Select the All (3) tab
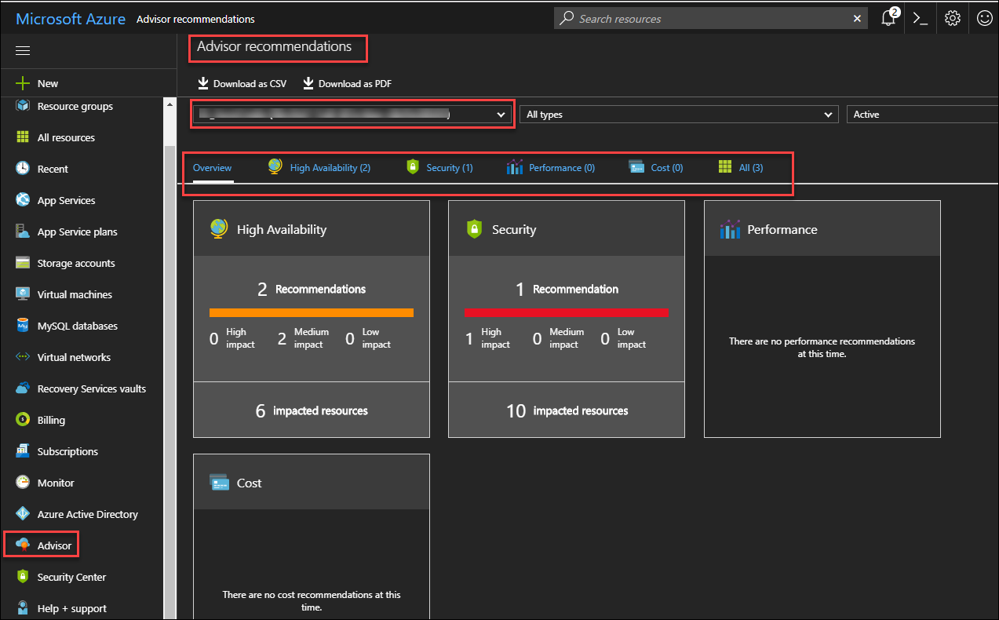Viewport: 999px width, 620px height. (x=741, y=167)
